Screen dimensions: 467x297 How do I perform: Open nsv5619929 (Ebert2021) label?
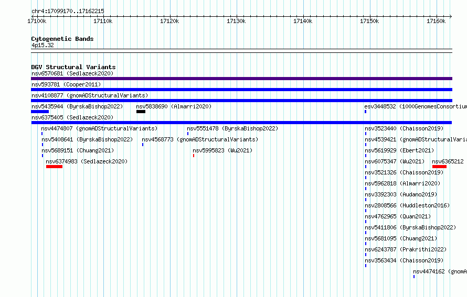(399, 150)
